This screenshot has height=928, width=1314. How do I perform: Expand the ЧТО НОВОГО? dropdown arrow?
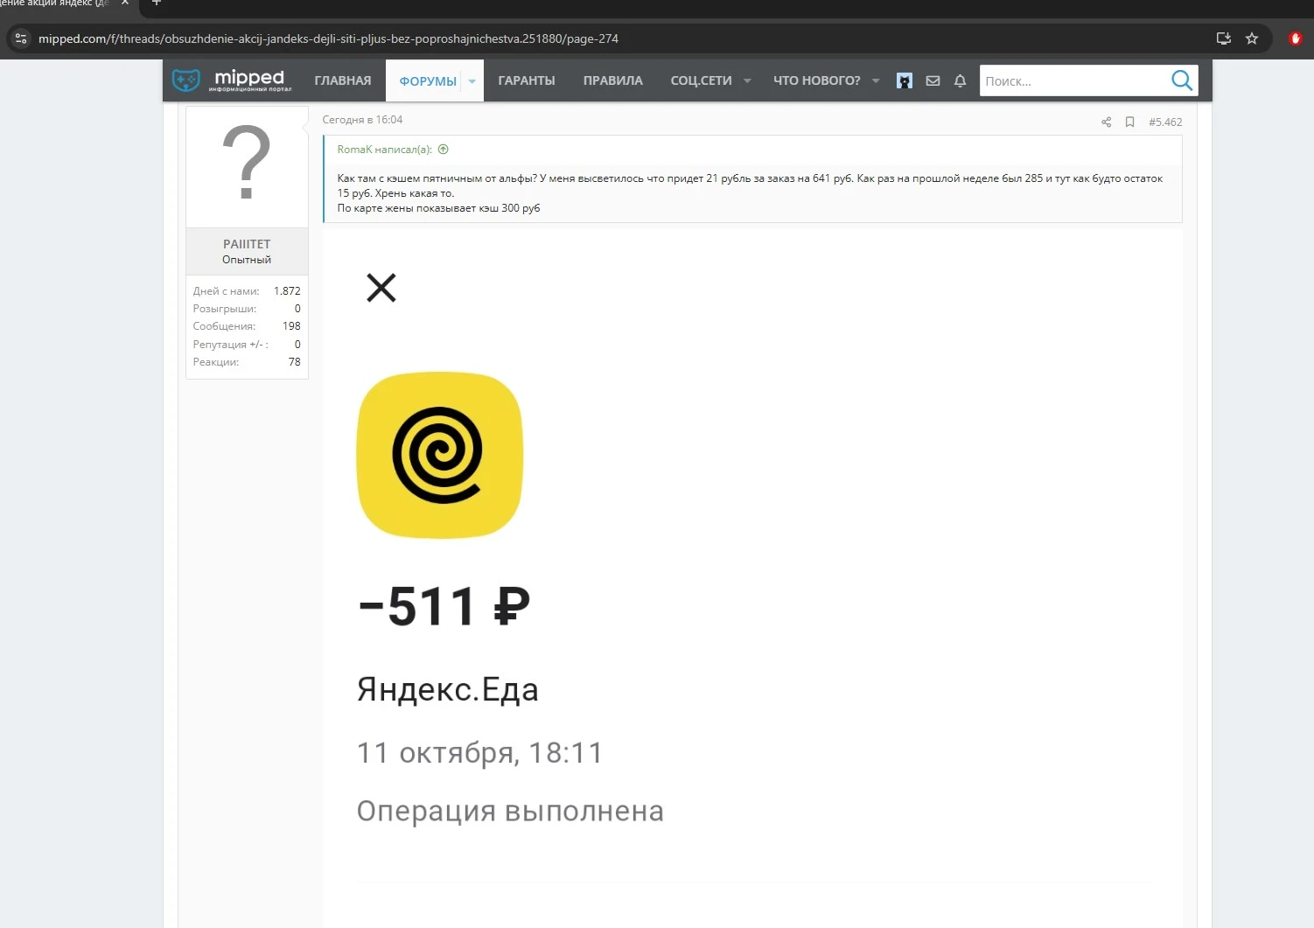(x=876, y=80)
